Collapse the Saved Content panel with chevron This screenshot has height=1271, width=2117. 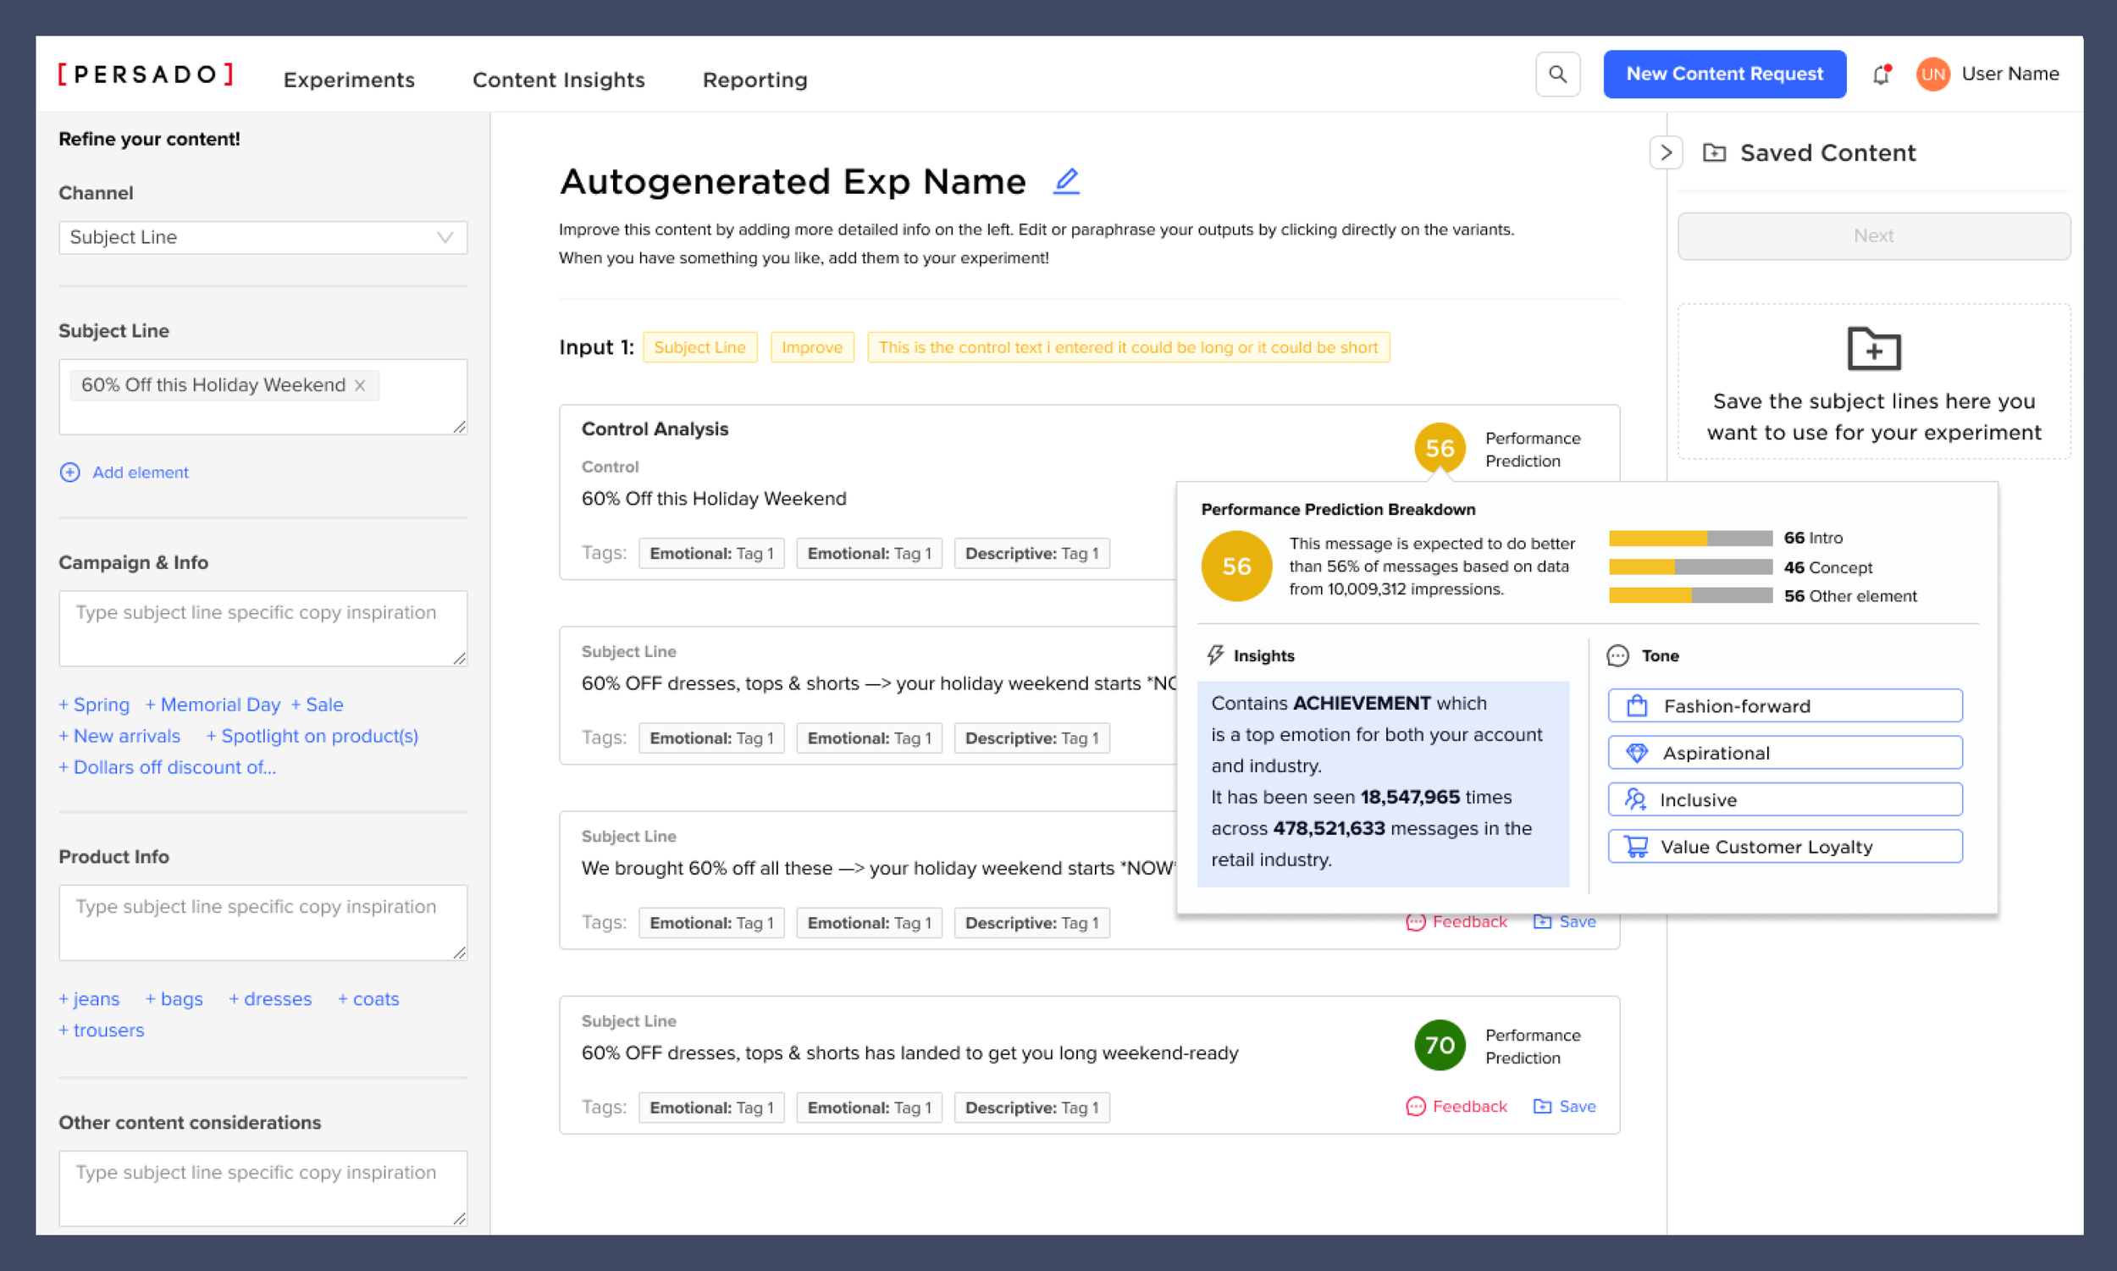1665,152
